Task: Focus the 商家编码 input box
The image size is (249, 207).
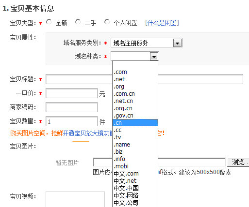Action: point(71,107)
